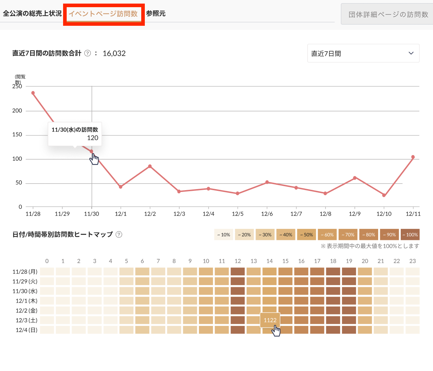Click heatmap cell for 12/1 (木) hour 18

[x=333, y=301]
